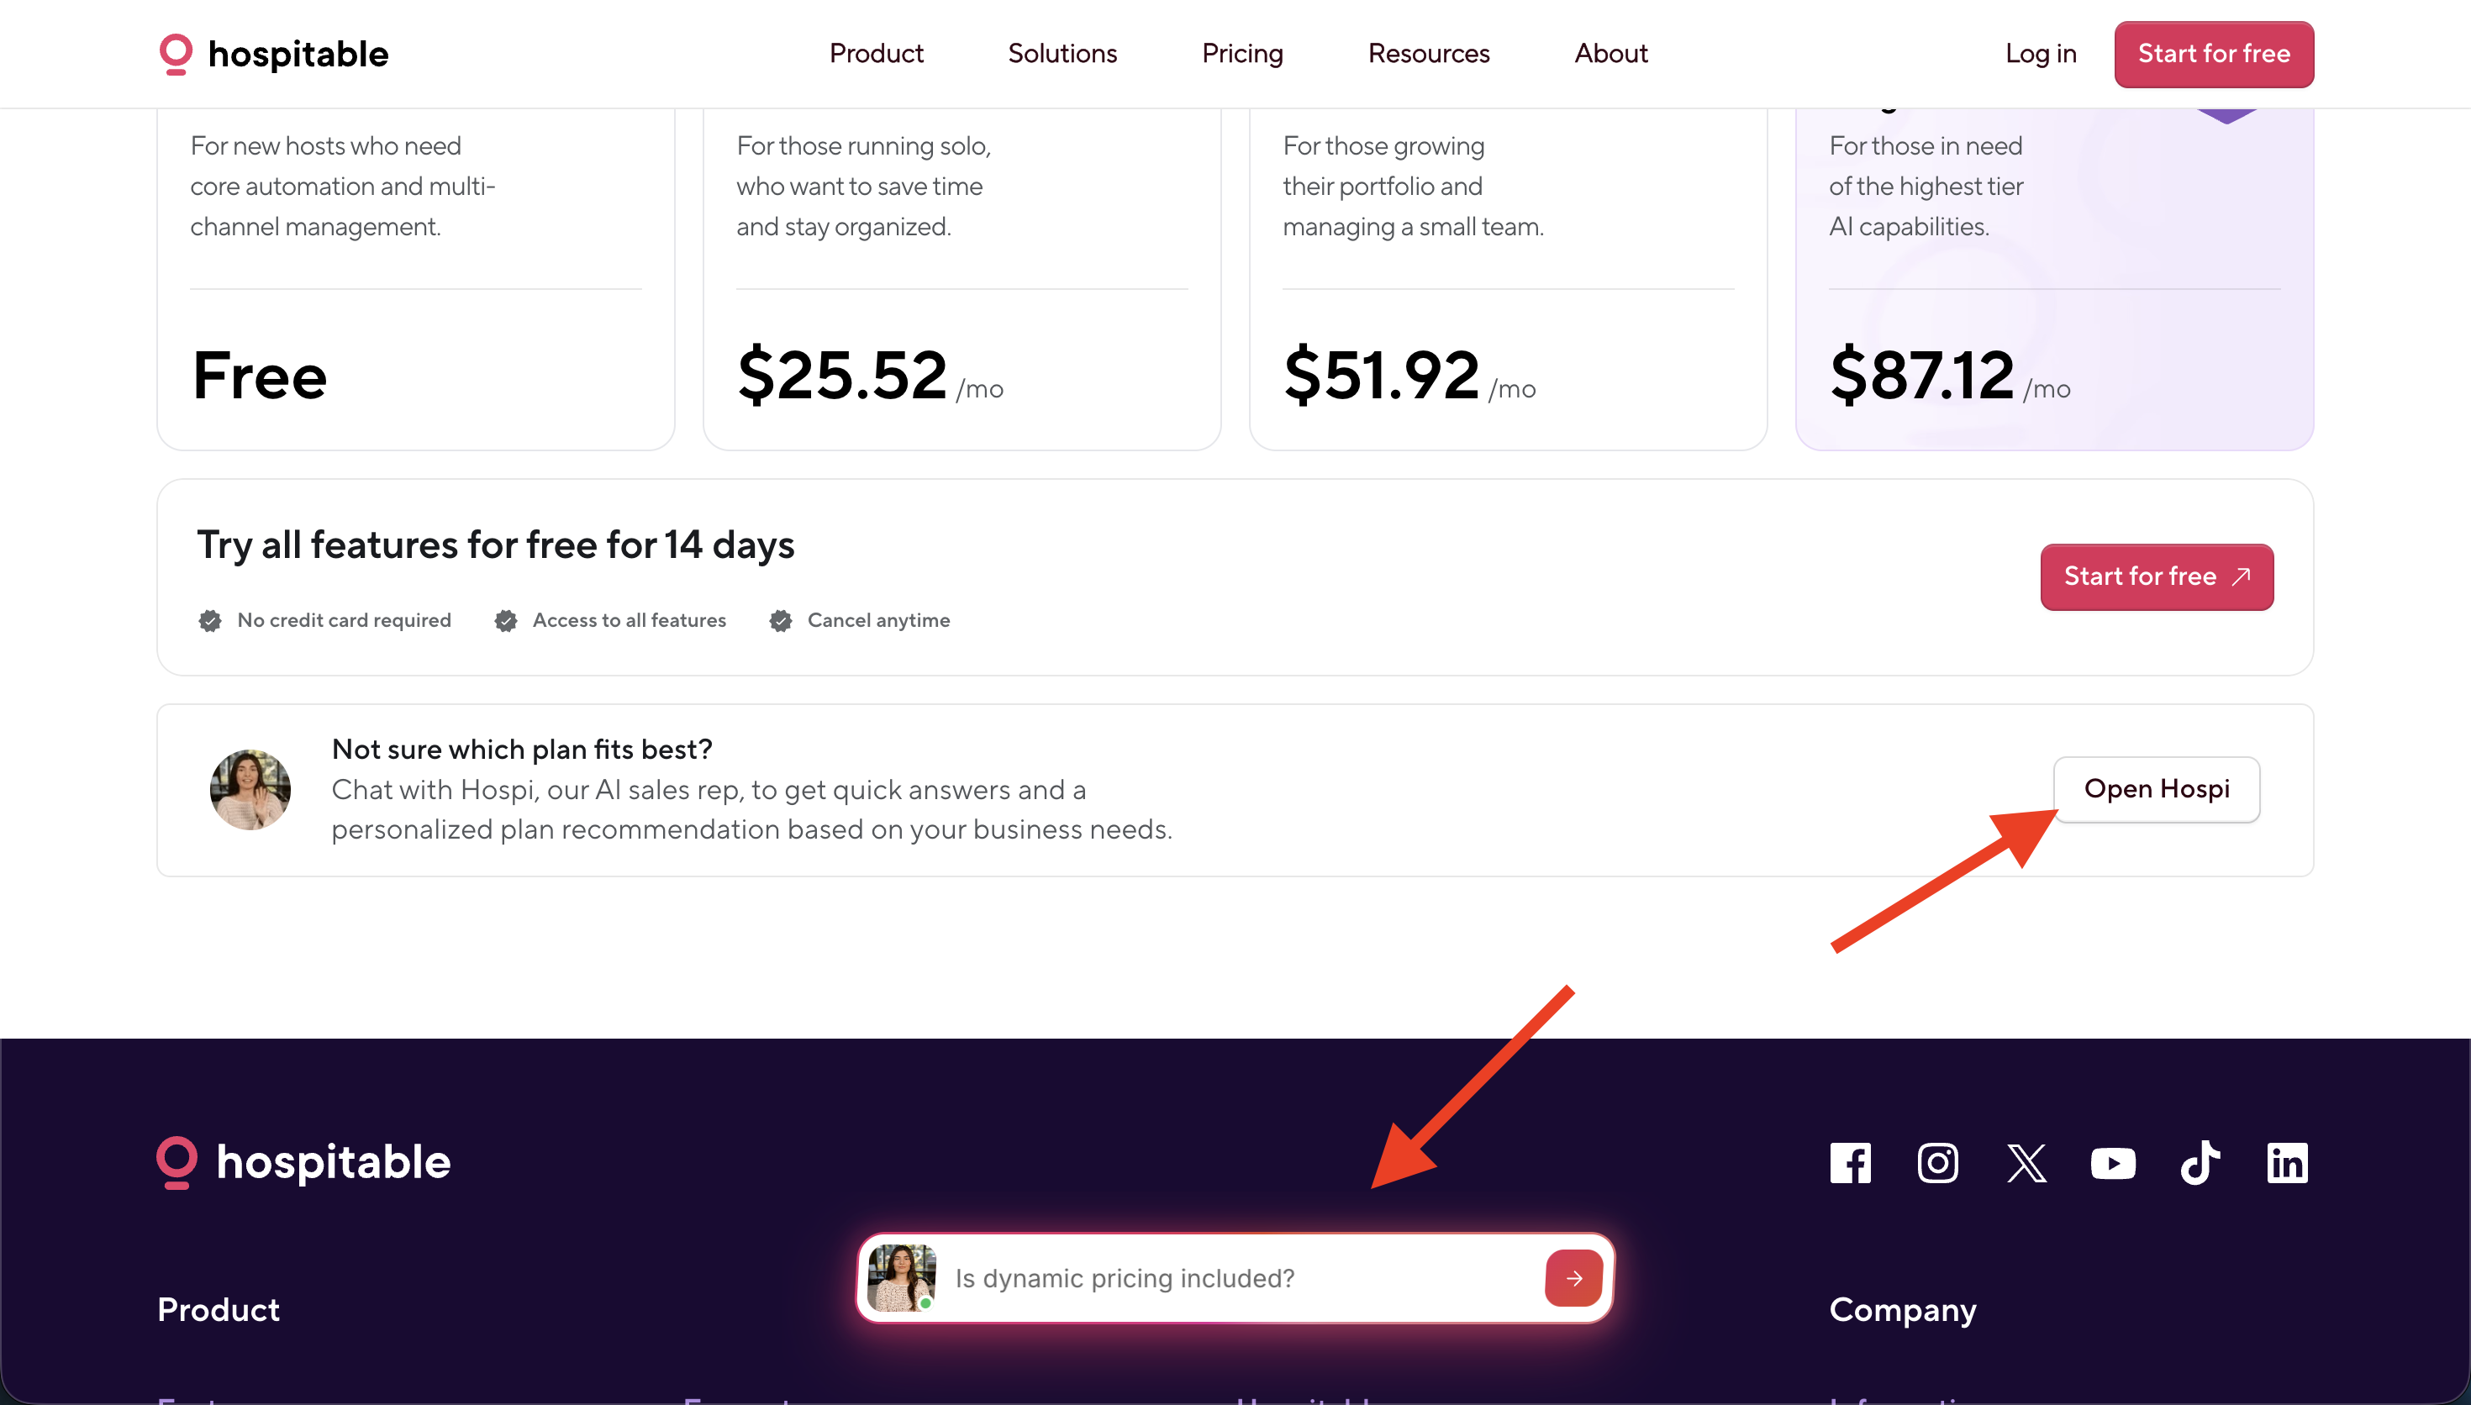Open the Product navigation menu

coord(876,53)
